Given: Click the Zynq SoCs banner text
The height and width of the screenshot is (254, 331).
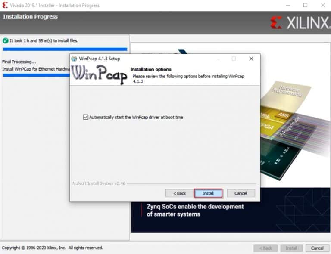Looking at the screenshot, I should click(x=195, y=210).
